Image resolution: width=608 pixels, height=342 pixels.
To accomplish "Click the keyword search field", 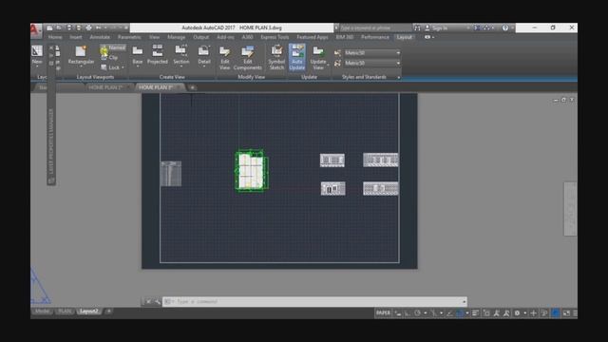I will [375, 28].
